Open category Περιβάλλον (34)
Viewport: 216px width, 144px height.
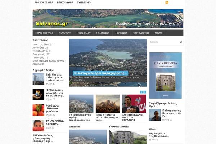pyautogui.click(x=42, y=51)
